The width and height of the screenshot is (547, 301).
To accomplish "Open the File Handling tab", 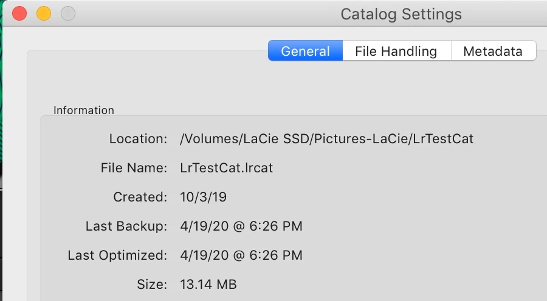I will pos(396,51).
